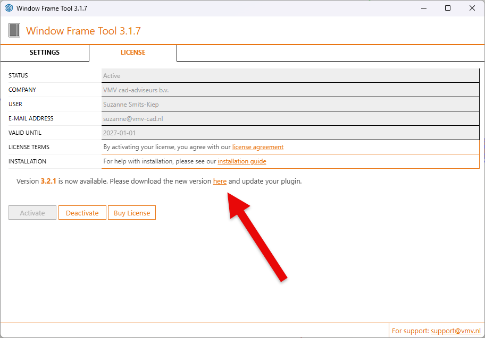
Task: Click the E-MAIL ADDRESS field
Action: pos(290,119)
